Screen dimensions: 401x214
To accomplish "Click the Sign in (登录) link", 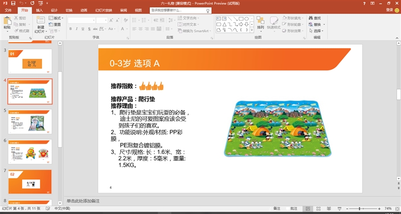I will 390,10.
